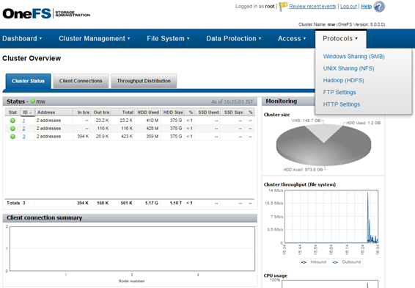The height and width of the screenshot is (288, 415).
Task: Choose UNIX Sharing (NFS) from menu
Action: 348,68
